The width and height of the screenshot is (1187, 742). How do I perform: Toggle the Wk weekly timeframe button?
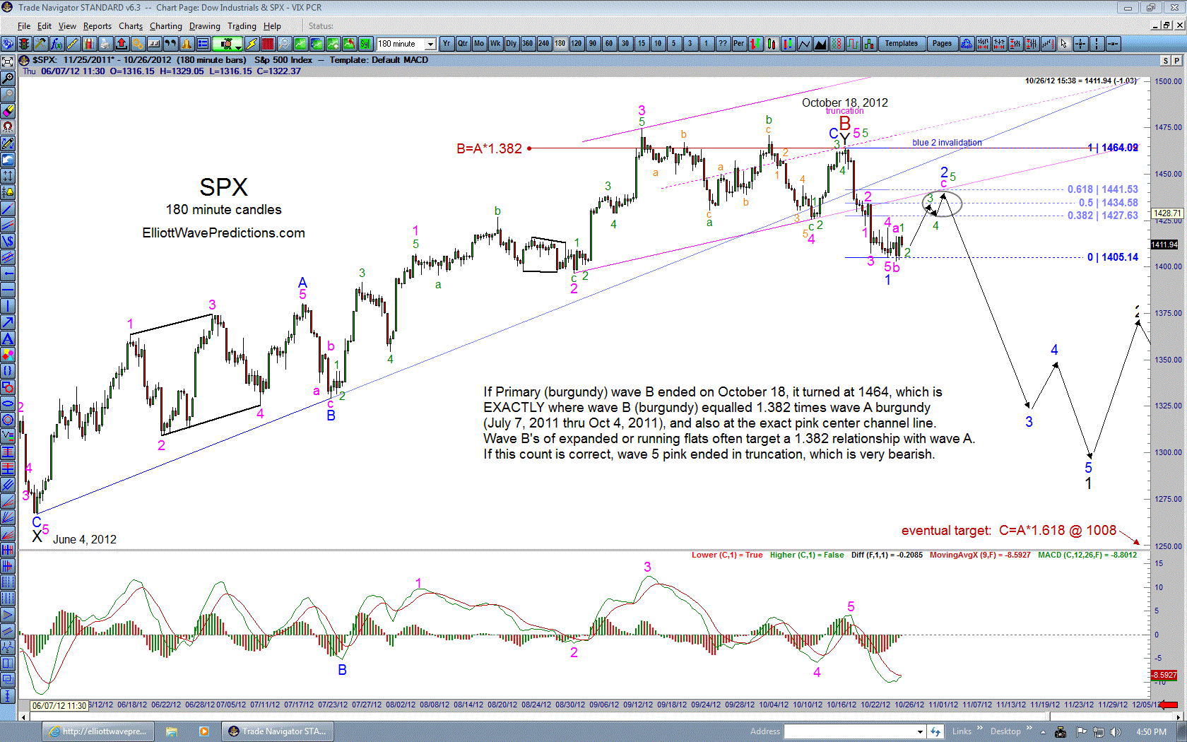pos(495,44)
